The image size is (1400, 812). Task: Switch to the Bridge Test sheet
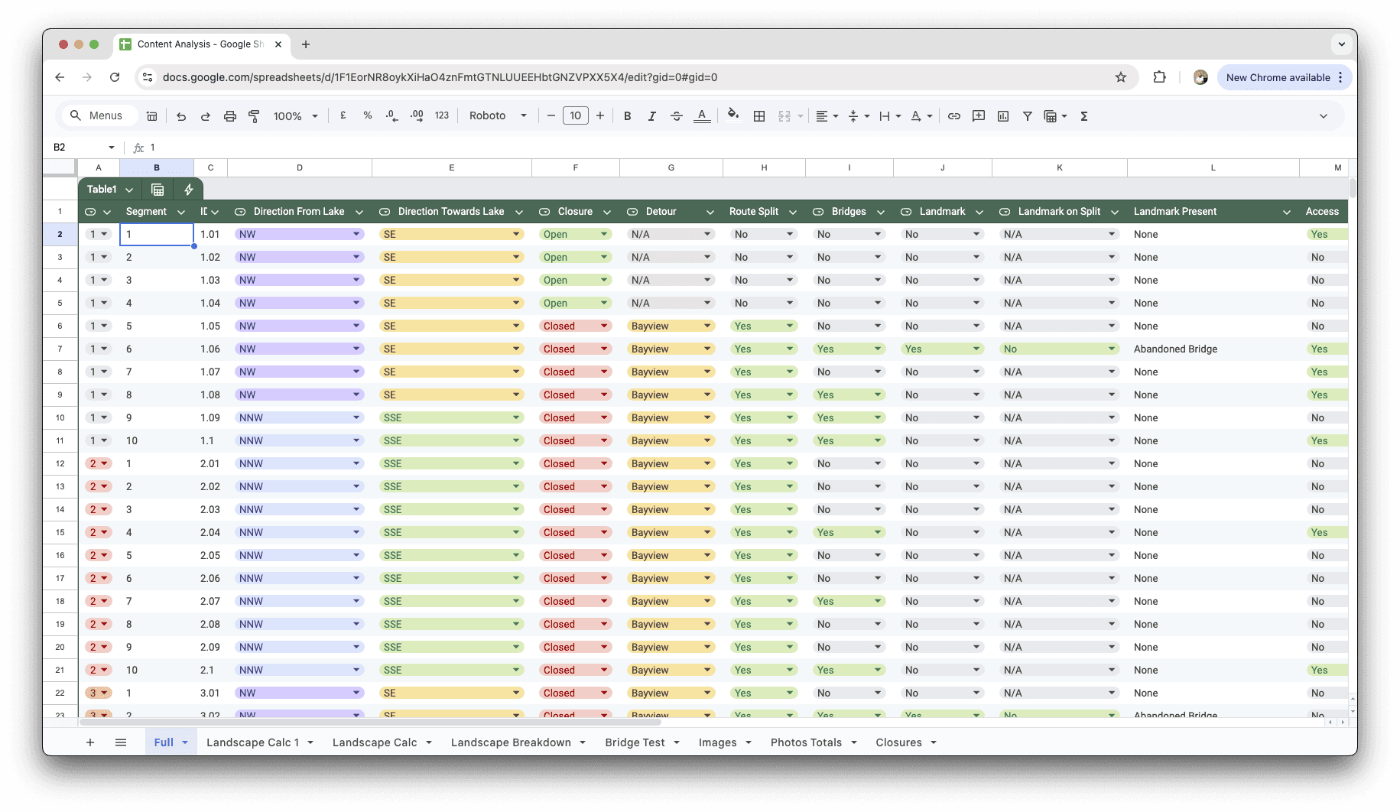point(635,742)
